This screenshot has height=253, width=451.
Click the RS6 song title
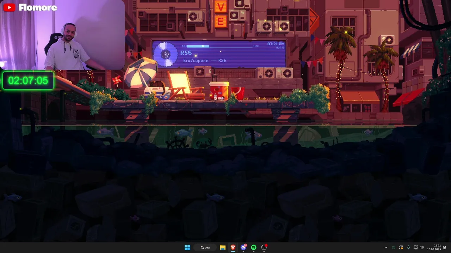coord(186,53)
